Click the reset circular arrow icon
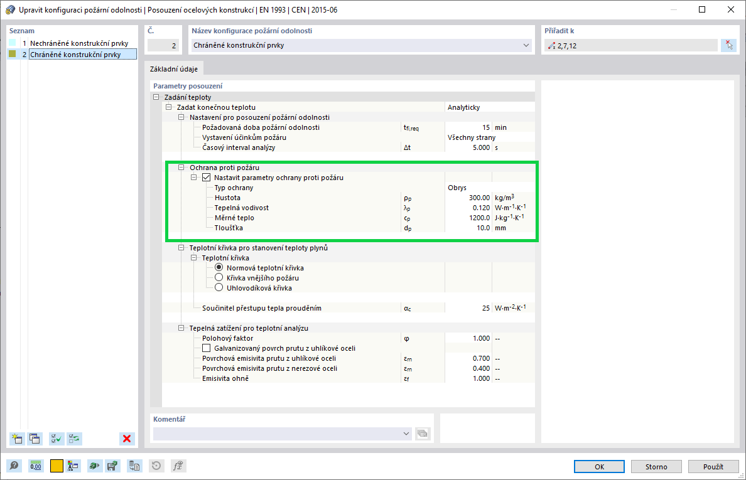 click(x=156, y=466)
